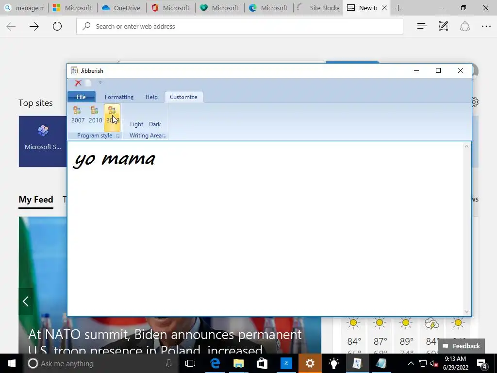Screen dimensions: 497x373
Task: Click the Share icon in Edge toolbar
Action: tap(464, 26)
